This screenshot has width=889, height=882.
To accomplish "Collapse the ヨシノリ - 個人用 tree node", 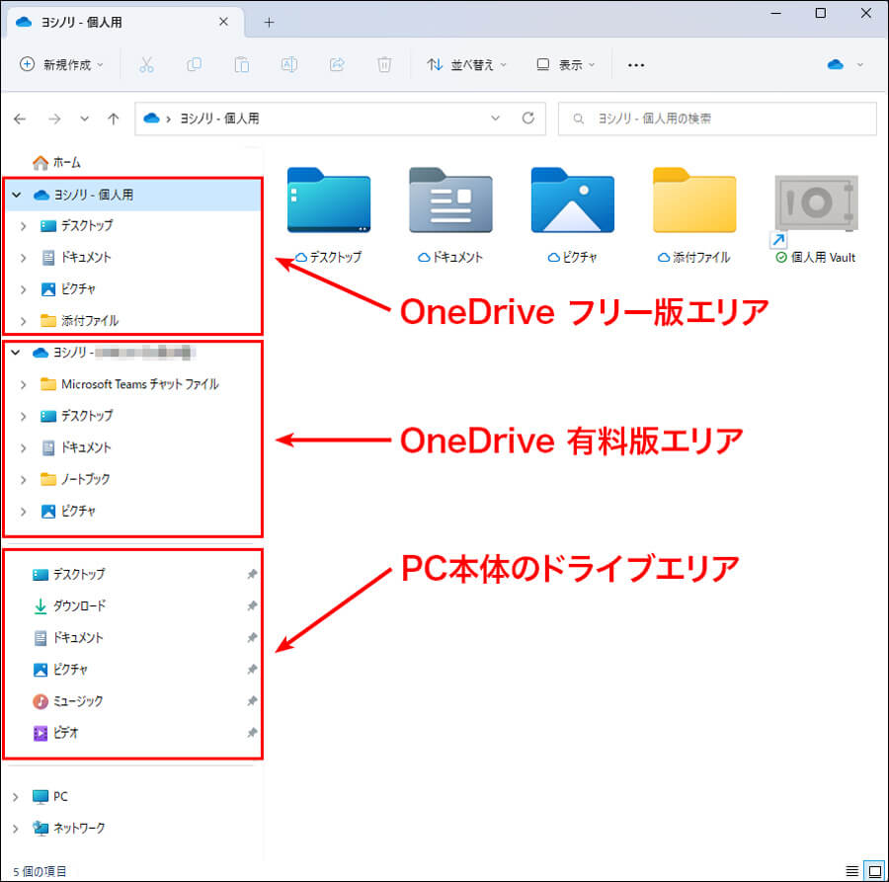I will coord(17,195).
